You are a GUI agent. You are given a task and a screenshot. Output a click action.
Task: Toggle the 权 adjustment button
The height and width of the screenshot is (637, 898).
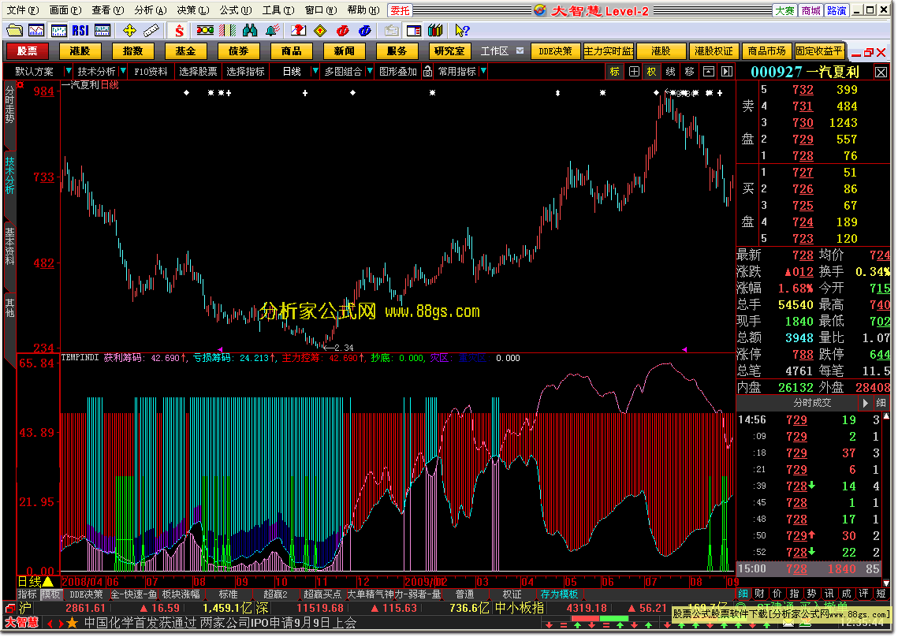pyautogui.click(x=652, y=72)
